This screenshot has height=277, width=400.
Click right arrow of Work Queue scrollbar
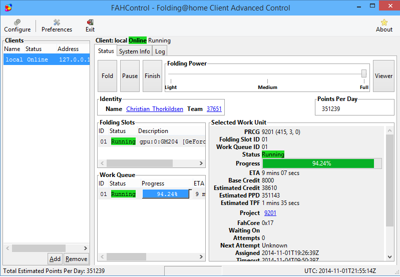coord(201,256)
